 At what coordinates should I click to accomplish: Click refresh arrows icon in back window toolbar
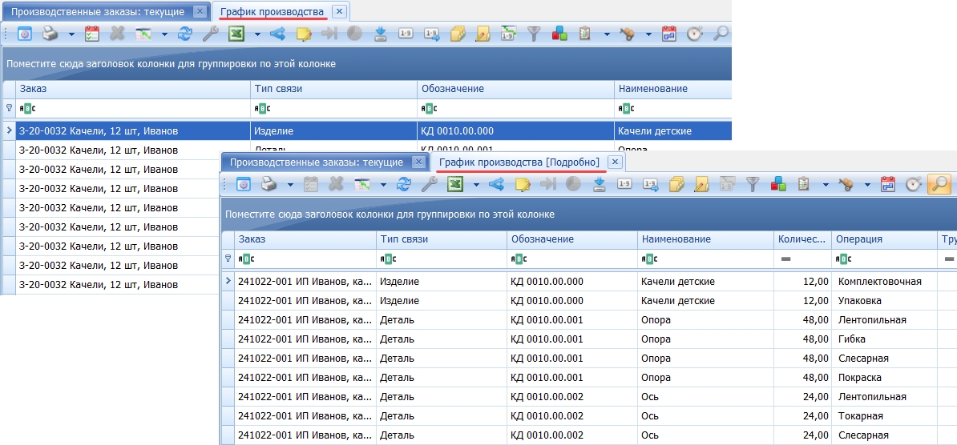click(184, 34)
